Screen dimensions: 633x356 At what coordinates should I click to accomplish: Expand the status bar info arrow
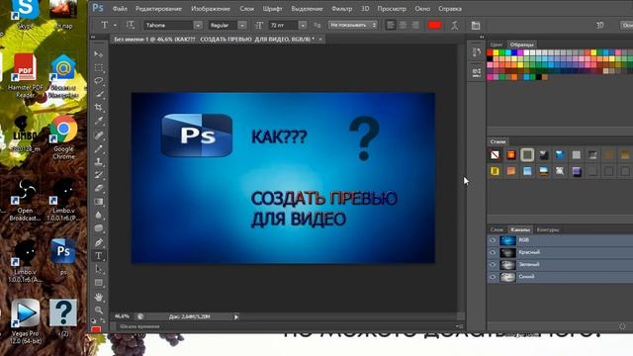pos(236,316)
